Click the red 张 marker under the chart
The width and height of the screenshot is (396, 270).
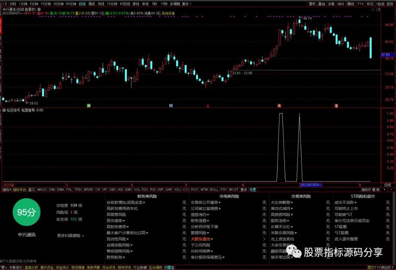pos(279,106)
